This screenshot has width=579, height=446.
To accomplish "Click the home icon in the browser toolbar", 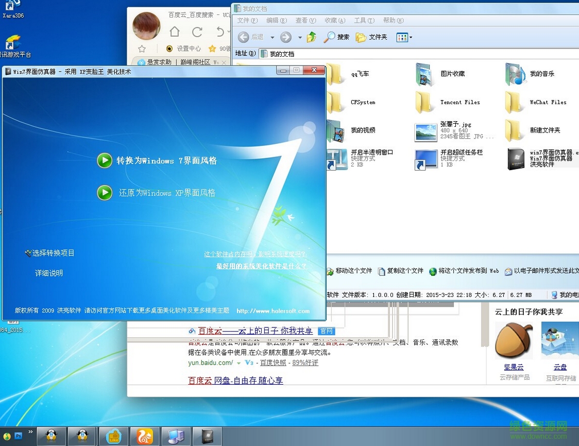I will (174, 31).
